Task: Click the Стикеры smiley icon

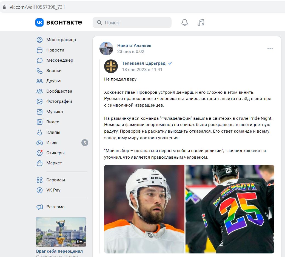Action: click(x=39, y=153)
